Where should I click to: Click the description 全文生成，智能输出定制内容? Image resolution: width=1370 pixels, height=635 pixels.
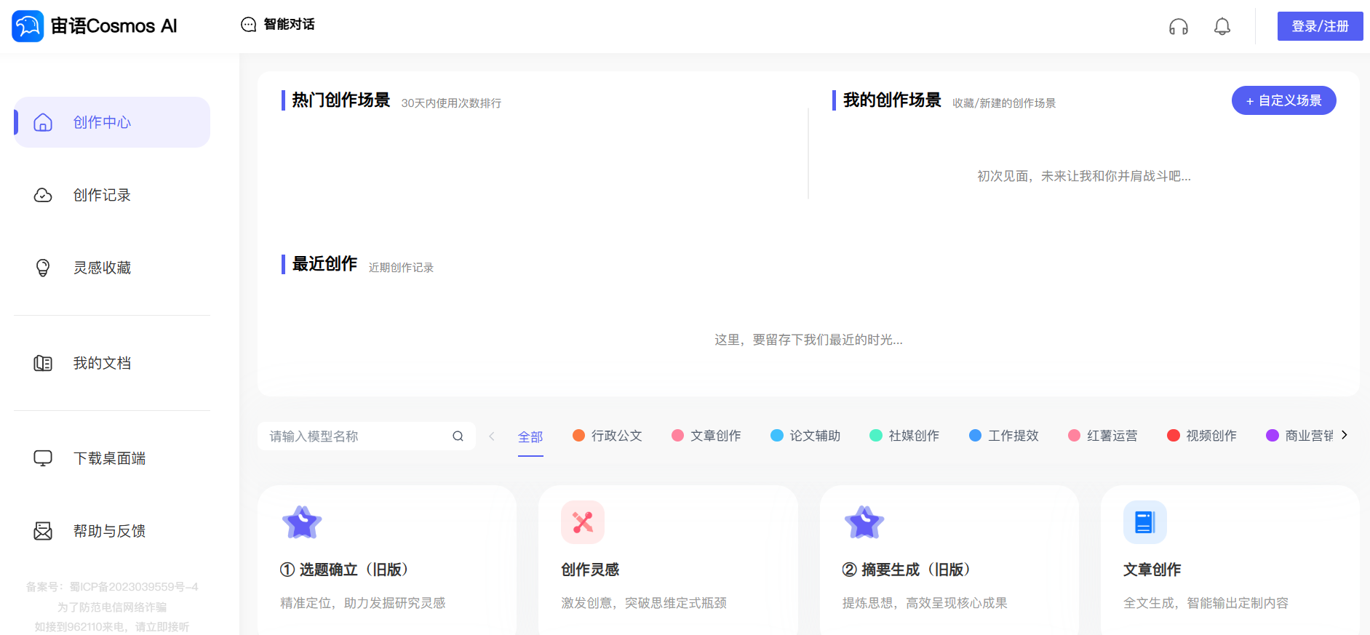[1206, 603]
